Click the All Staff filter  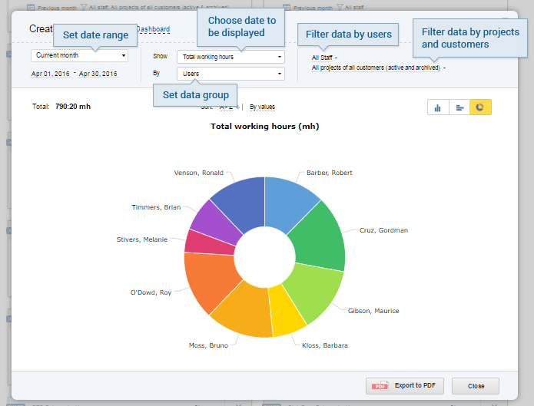point(323,58)
